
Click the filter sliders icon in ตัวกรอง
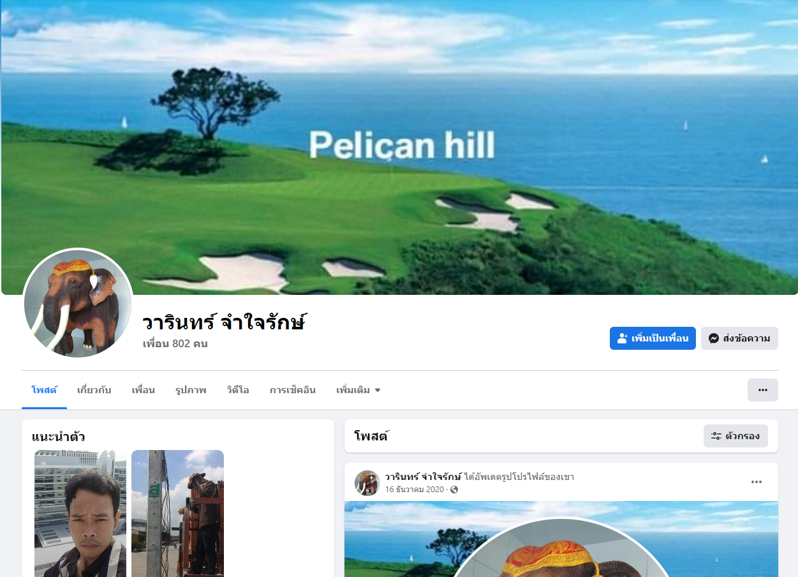coord(716,436)
